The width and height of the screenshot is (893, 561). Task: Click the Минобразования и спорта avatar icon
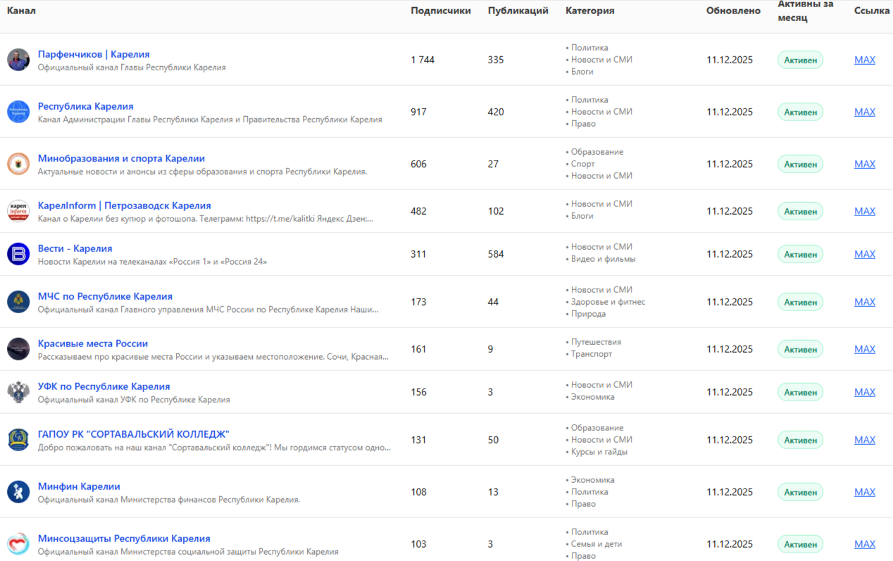click(18, 164)
